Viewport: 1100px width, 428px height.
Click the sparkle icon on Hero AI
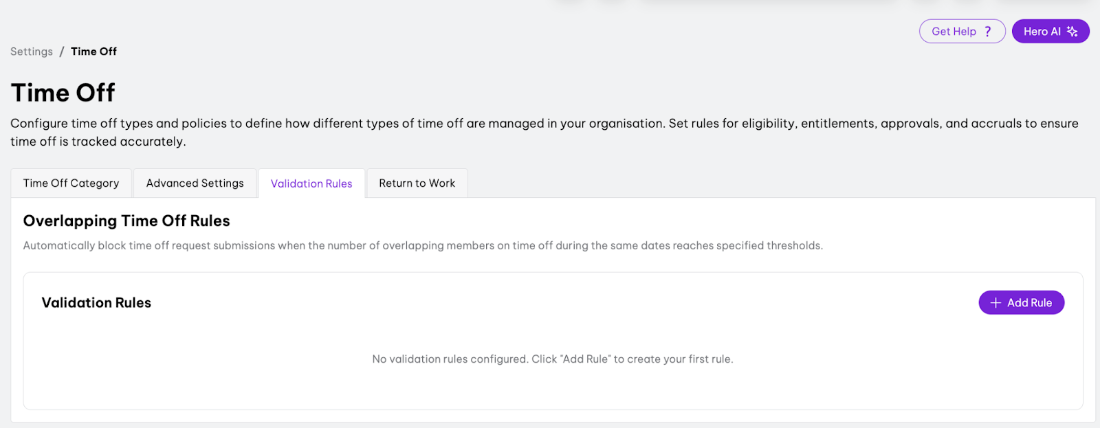tap(1072, 32)
